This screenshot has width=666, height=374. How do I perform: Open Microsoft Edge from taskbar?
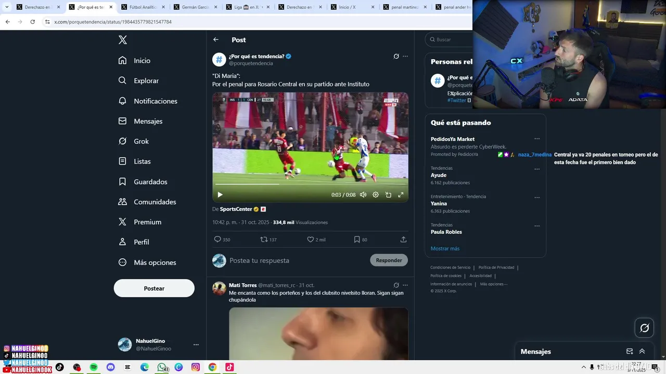145,367
